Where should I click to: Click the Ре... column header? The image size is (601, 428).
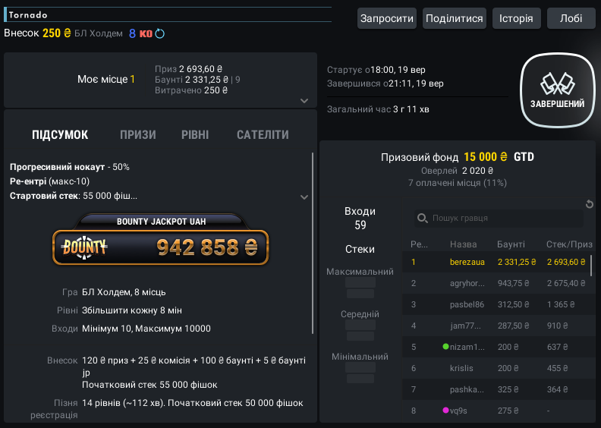point(419,244)
